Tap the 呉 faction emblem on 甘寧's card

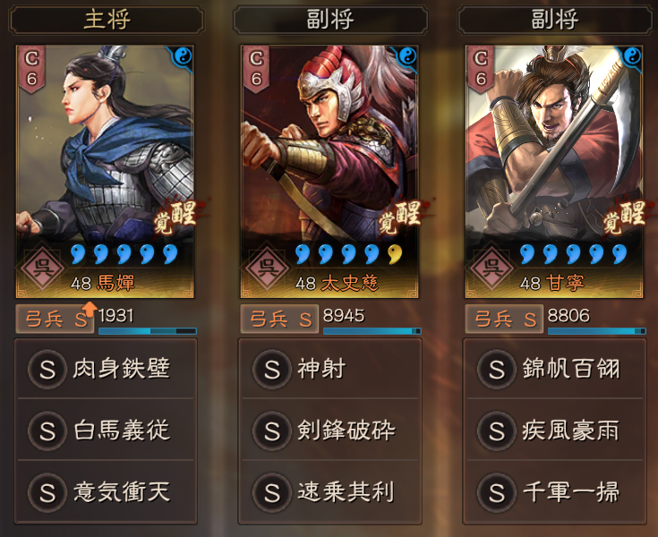[491, 267]
